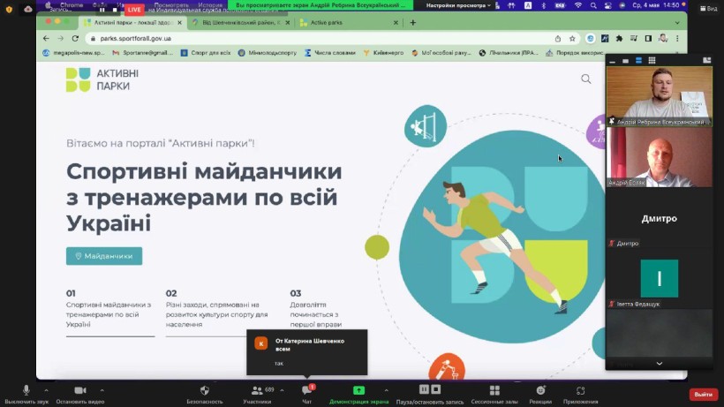Select slide 02 Різні заходи
This screenshot has width=724, height=407.
tap(218, 309)
